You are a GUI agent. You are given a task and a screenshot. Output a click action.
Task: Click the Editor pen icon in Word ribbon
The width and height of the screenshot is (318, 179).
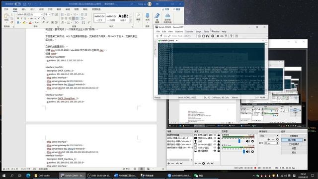coord(157,16)
